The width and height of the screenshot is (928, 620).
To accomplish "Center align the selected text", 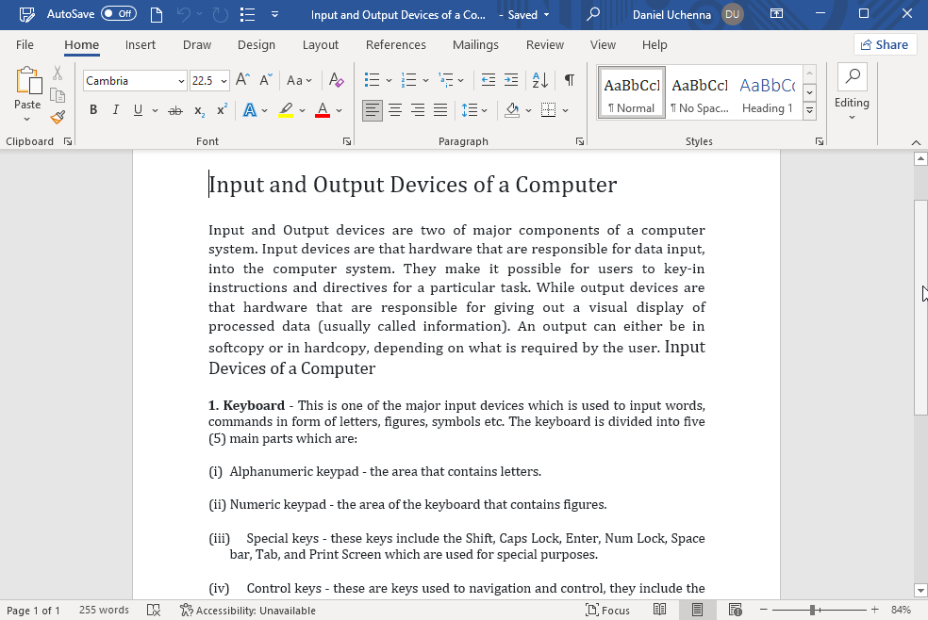I will click(x=396, y=110).
